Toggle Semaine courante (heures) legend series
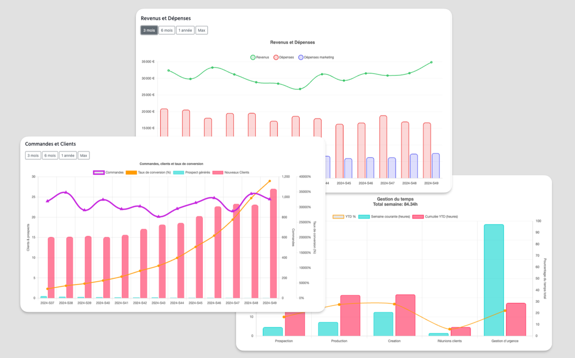575x358 pixels. tap(384, 217)
